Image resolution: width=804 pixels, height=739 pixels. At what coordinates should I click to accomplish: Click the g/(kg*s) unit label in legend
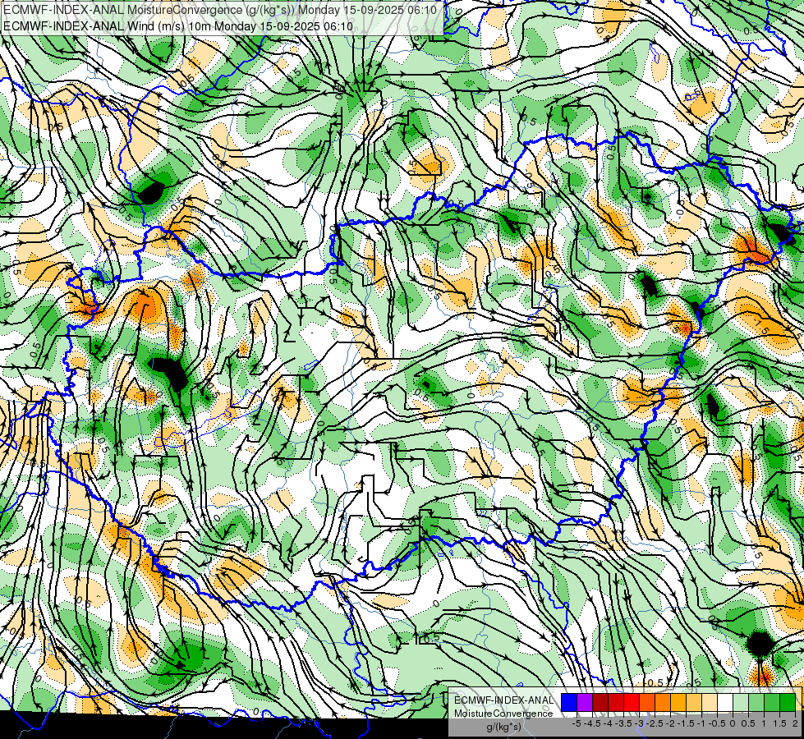click(504, 727)
